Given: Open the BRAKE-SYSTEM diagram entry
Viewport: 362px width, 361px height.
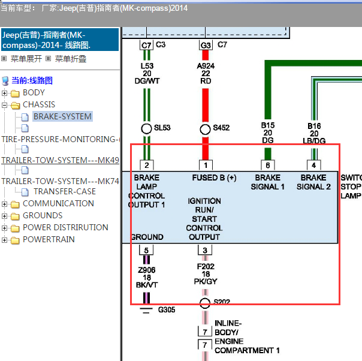Looking at the screenshot, I should [62, 116].
